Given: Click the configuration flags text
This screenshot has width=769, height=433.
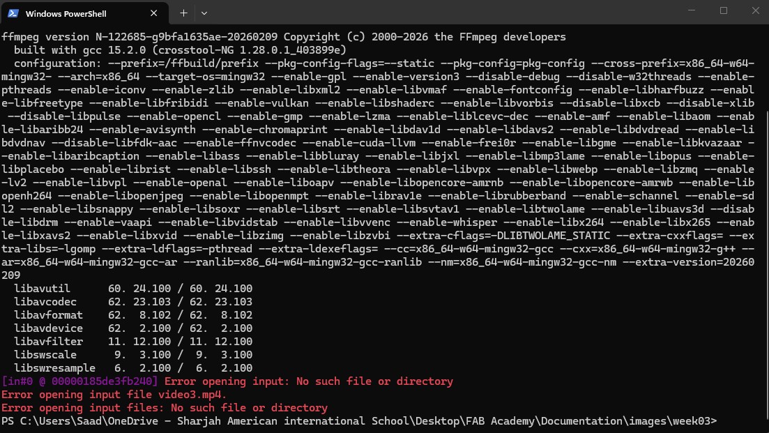Looking at the screenshot, I should coord(209,63).
